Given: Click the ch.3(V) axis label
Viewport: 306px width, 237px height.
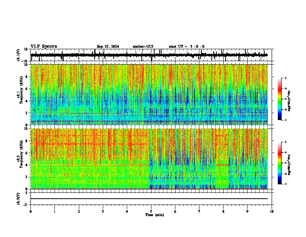Looking at the screenshot, I should [x=19, y=199].
